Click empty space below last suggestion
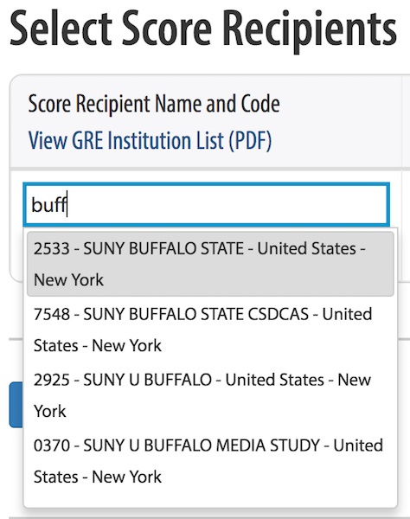Screen dimensions: 410x519 (x=210, y=500)
